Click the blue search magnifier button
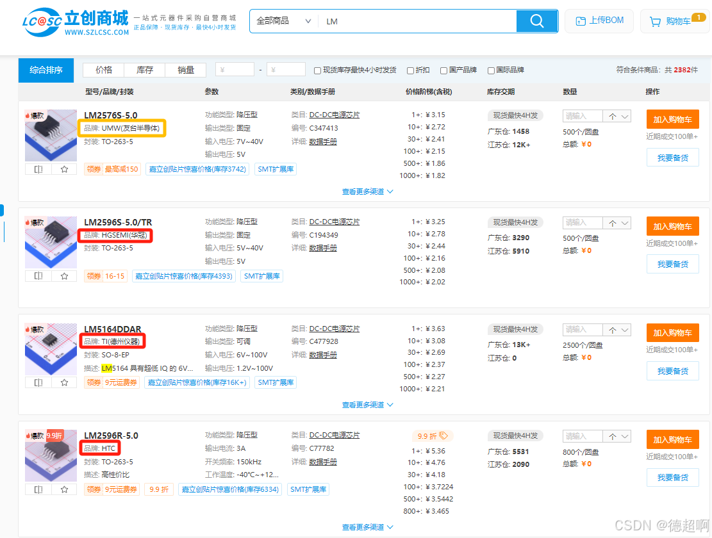This screenshot has width=712, height=538. (537, 21)
